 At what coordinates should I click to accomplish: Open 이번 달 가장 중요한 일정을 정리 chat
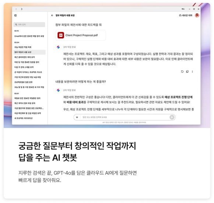[27, 62]
